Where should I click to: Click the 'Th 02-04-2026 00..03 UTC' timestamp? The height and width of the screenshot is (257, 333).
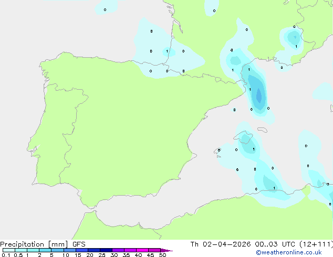click(x=243, y=244)
